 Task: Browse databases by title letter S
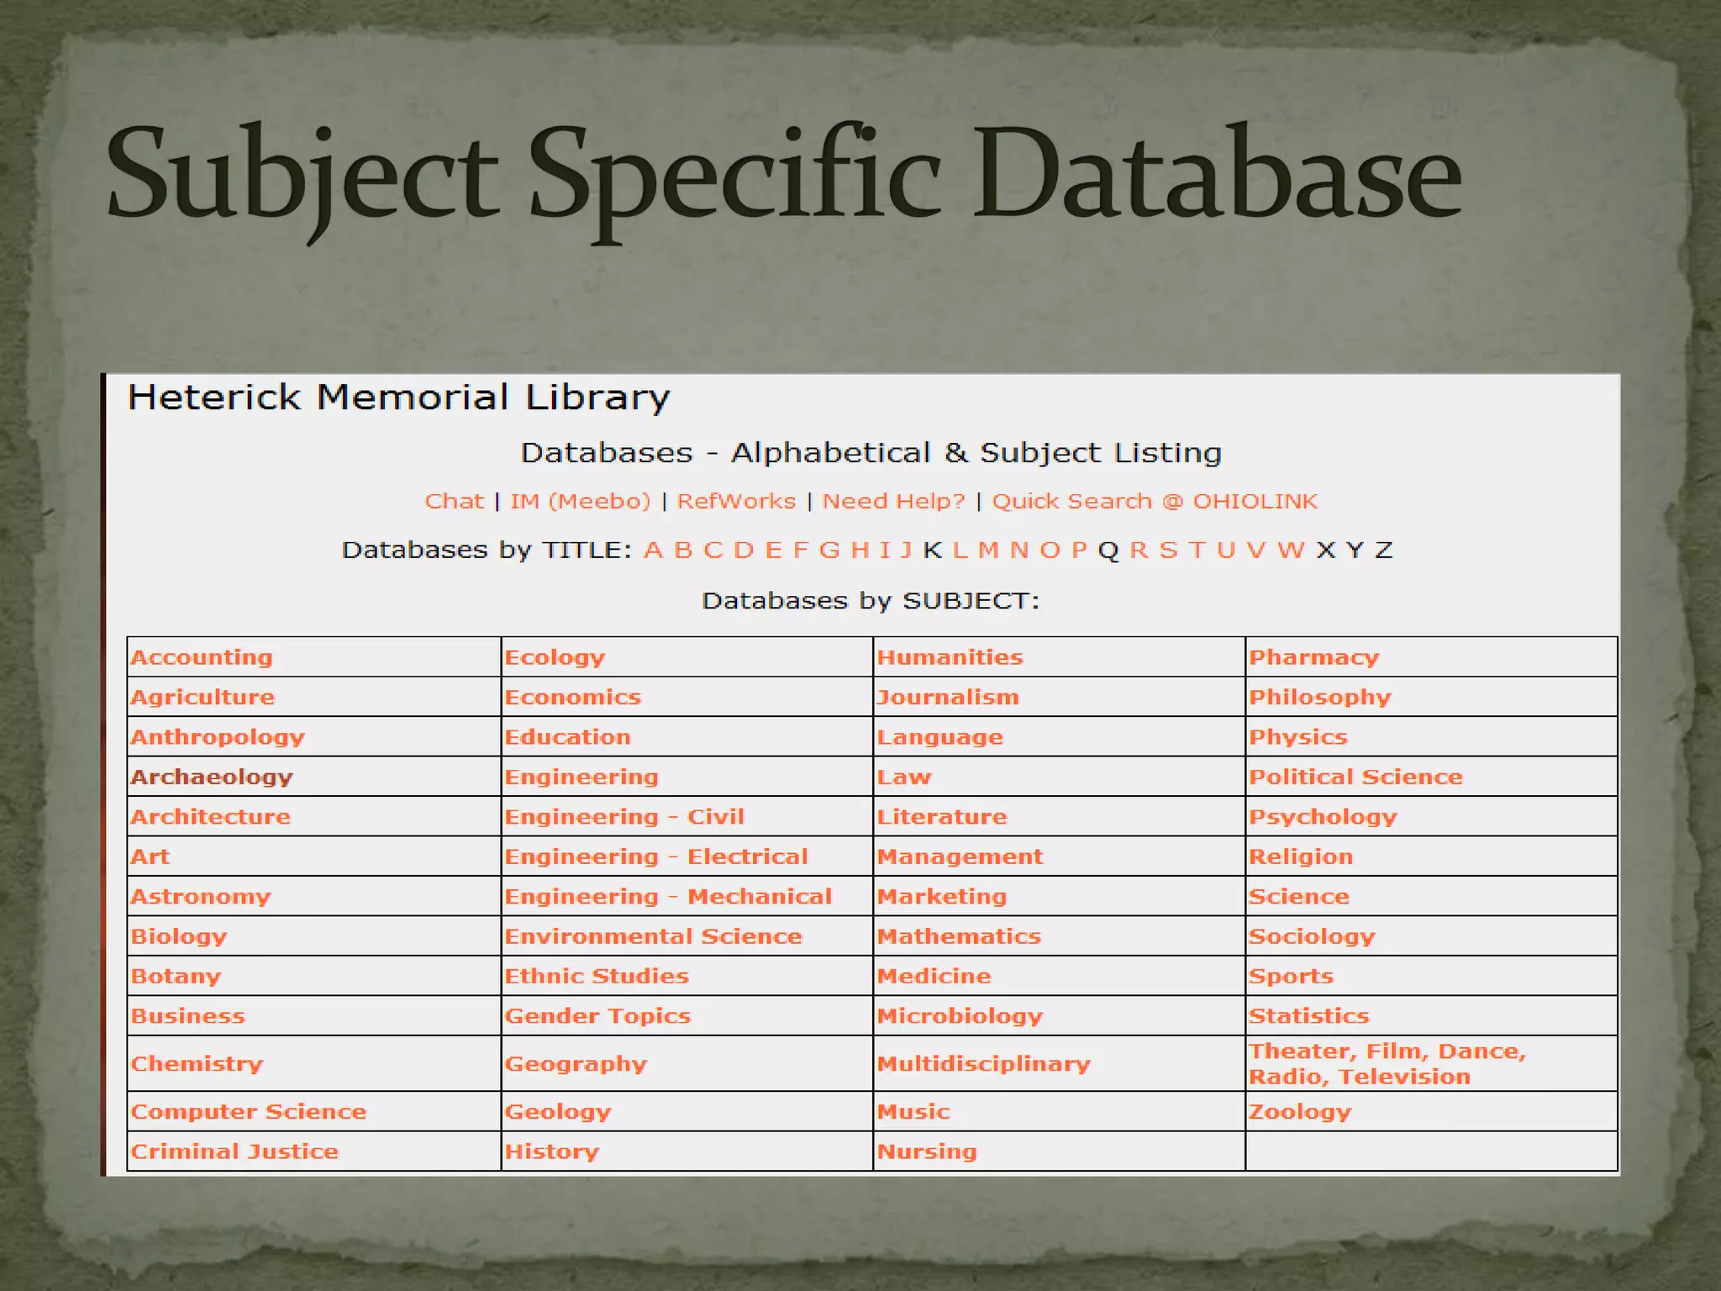[x=1168, y=550]
